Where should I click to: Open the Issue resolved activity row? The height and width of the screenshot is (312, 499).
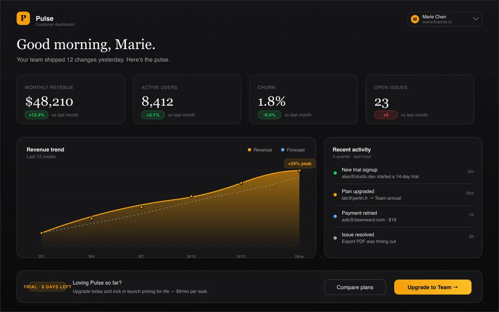pyautogui.click(x=403, y=238)
